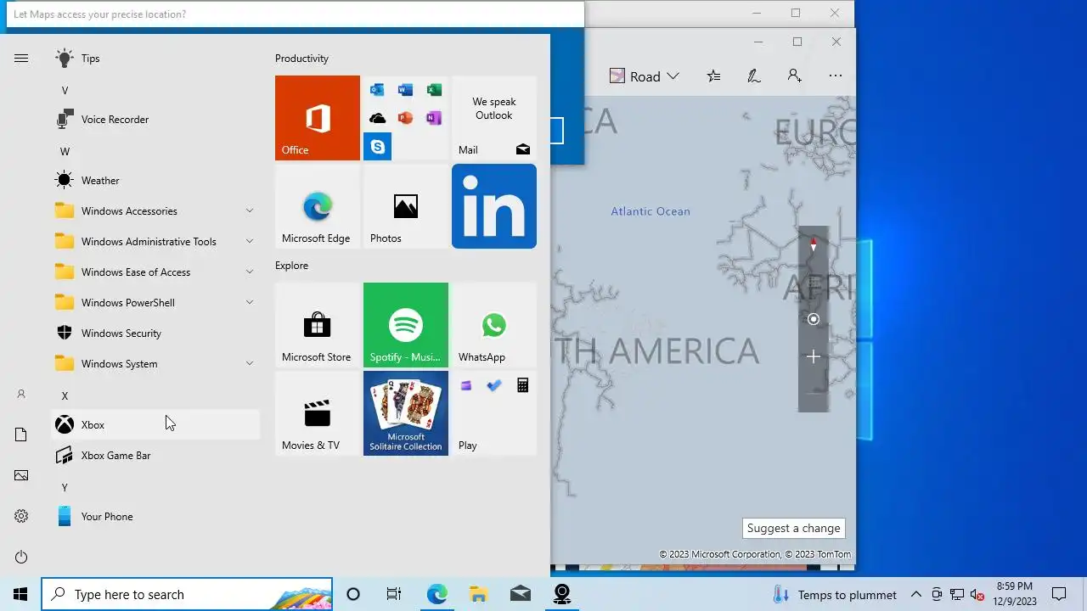1087x611 pixels.
Task: Launch the Spotify tile
Action: point(406,325)
